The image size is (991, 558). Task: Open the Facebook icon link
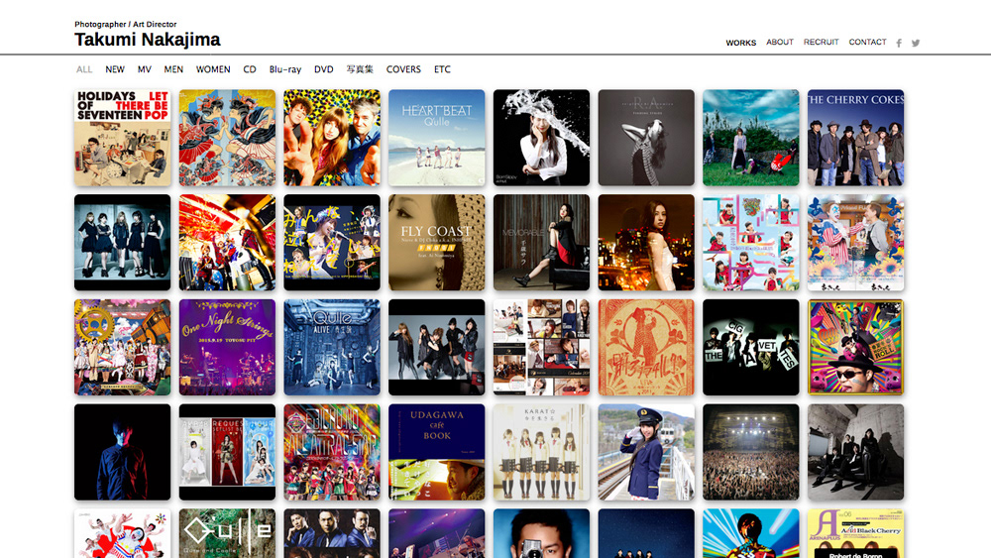click(x=899, y=43)
